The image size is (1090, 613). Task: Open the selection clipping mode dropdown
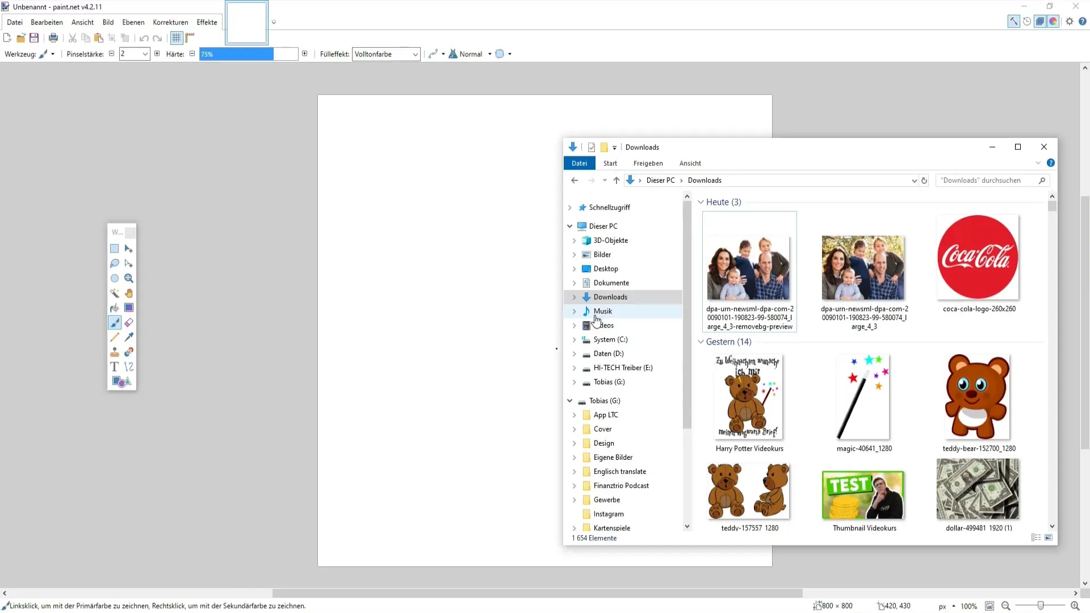503,54
